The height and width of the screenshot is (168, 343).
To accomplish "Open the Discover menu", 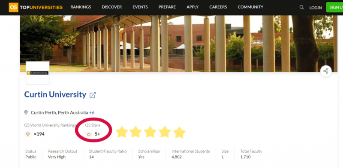I will pyautogui.click(x=112, y=7).
